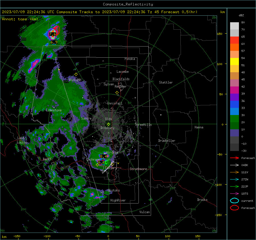Click the Drumheller city label
256x240 pixels.
pyautogui.click(x=167, y=141)
